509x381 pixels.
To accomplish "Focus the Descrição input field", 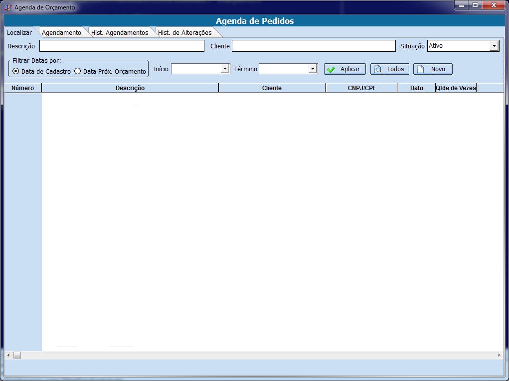I will 122,46.
